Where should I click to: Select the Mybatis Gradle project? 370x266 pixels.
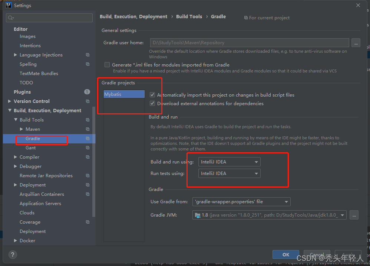pyautogui.click(x=124, y=94)
